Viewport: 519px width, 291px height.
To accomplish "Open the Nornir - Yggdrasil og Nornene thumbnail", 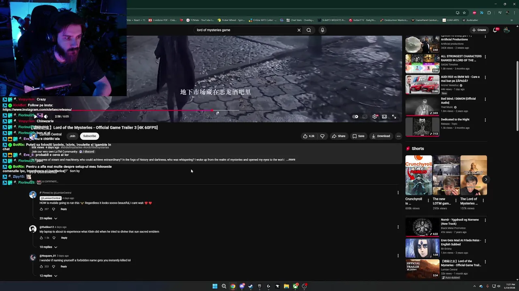I will [x=422, y=227].
